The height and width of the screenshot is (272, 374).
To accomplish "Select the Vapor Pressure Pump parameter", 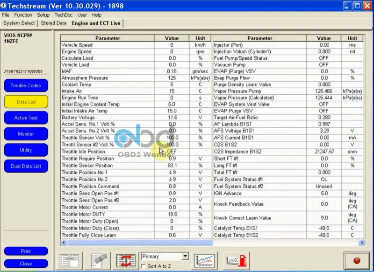I will click(259, 91).
